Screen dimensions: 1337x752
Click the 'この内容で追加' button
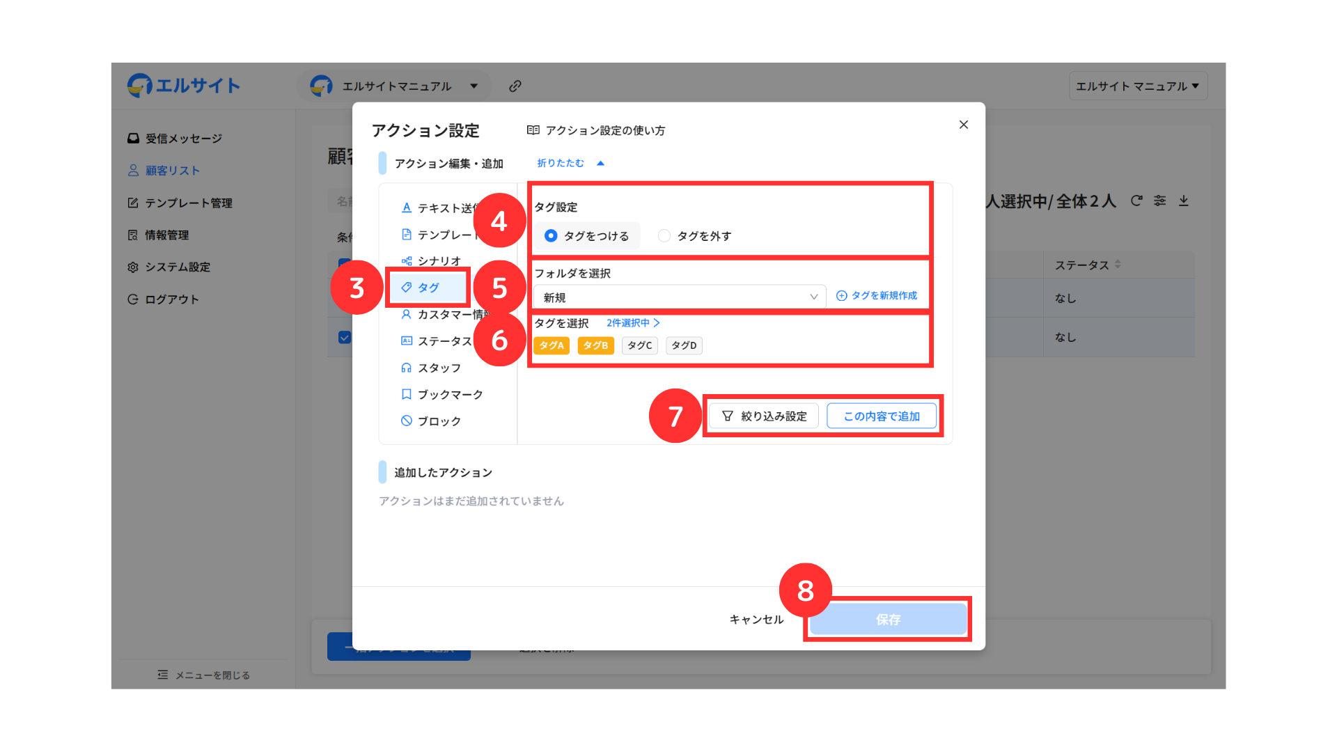point(881,416)
